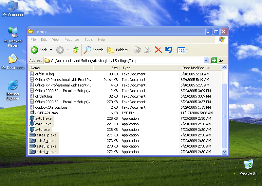Select the teste1_p.exe application icon

pyautogui.click(x=32, y=135)
